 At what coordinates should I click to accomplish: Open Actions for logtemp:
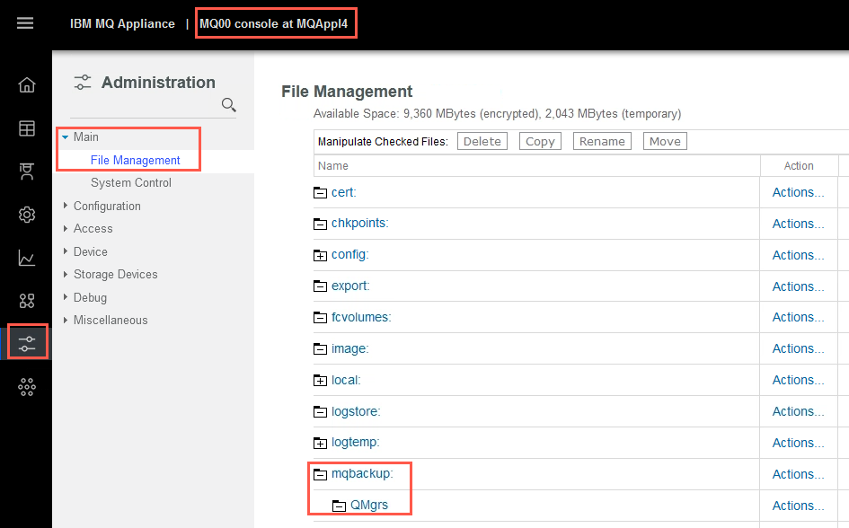(798, 443)
